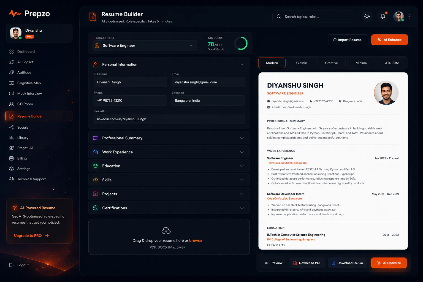Click the Projects section icon
Screen dimensions: 423x282
coord(95,194)
